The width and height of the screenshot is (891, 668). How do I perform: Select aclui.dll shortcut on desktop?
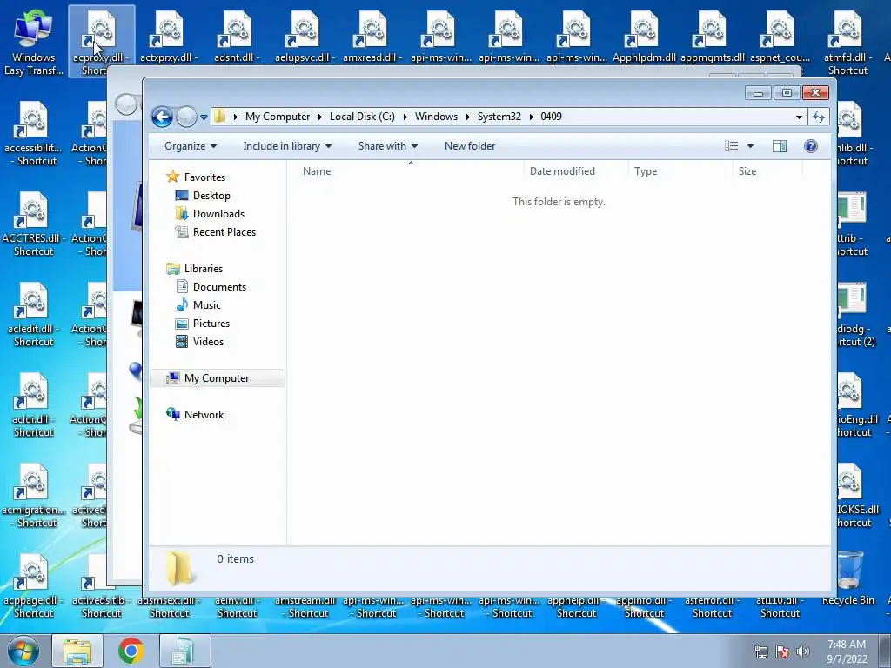point(33,404)
